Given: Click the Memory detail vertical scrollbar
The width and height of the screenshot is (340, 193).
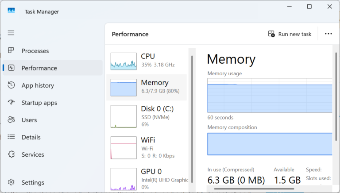Looking at the screenshot, I should 336,96.
